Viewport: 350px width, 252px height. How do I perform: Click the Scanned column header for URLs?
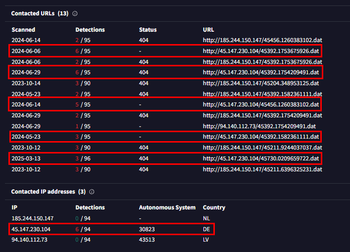point(24,29)
